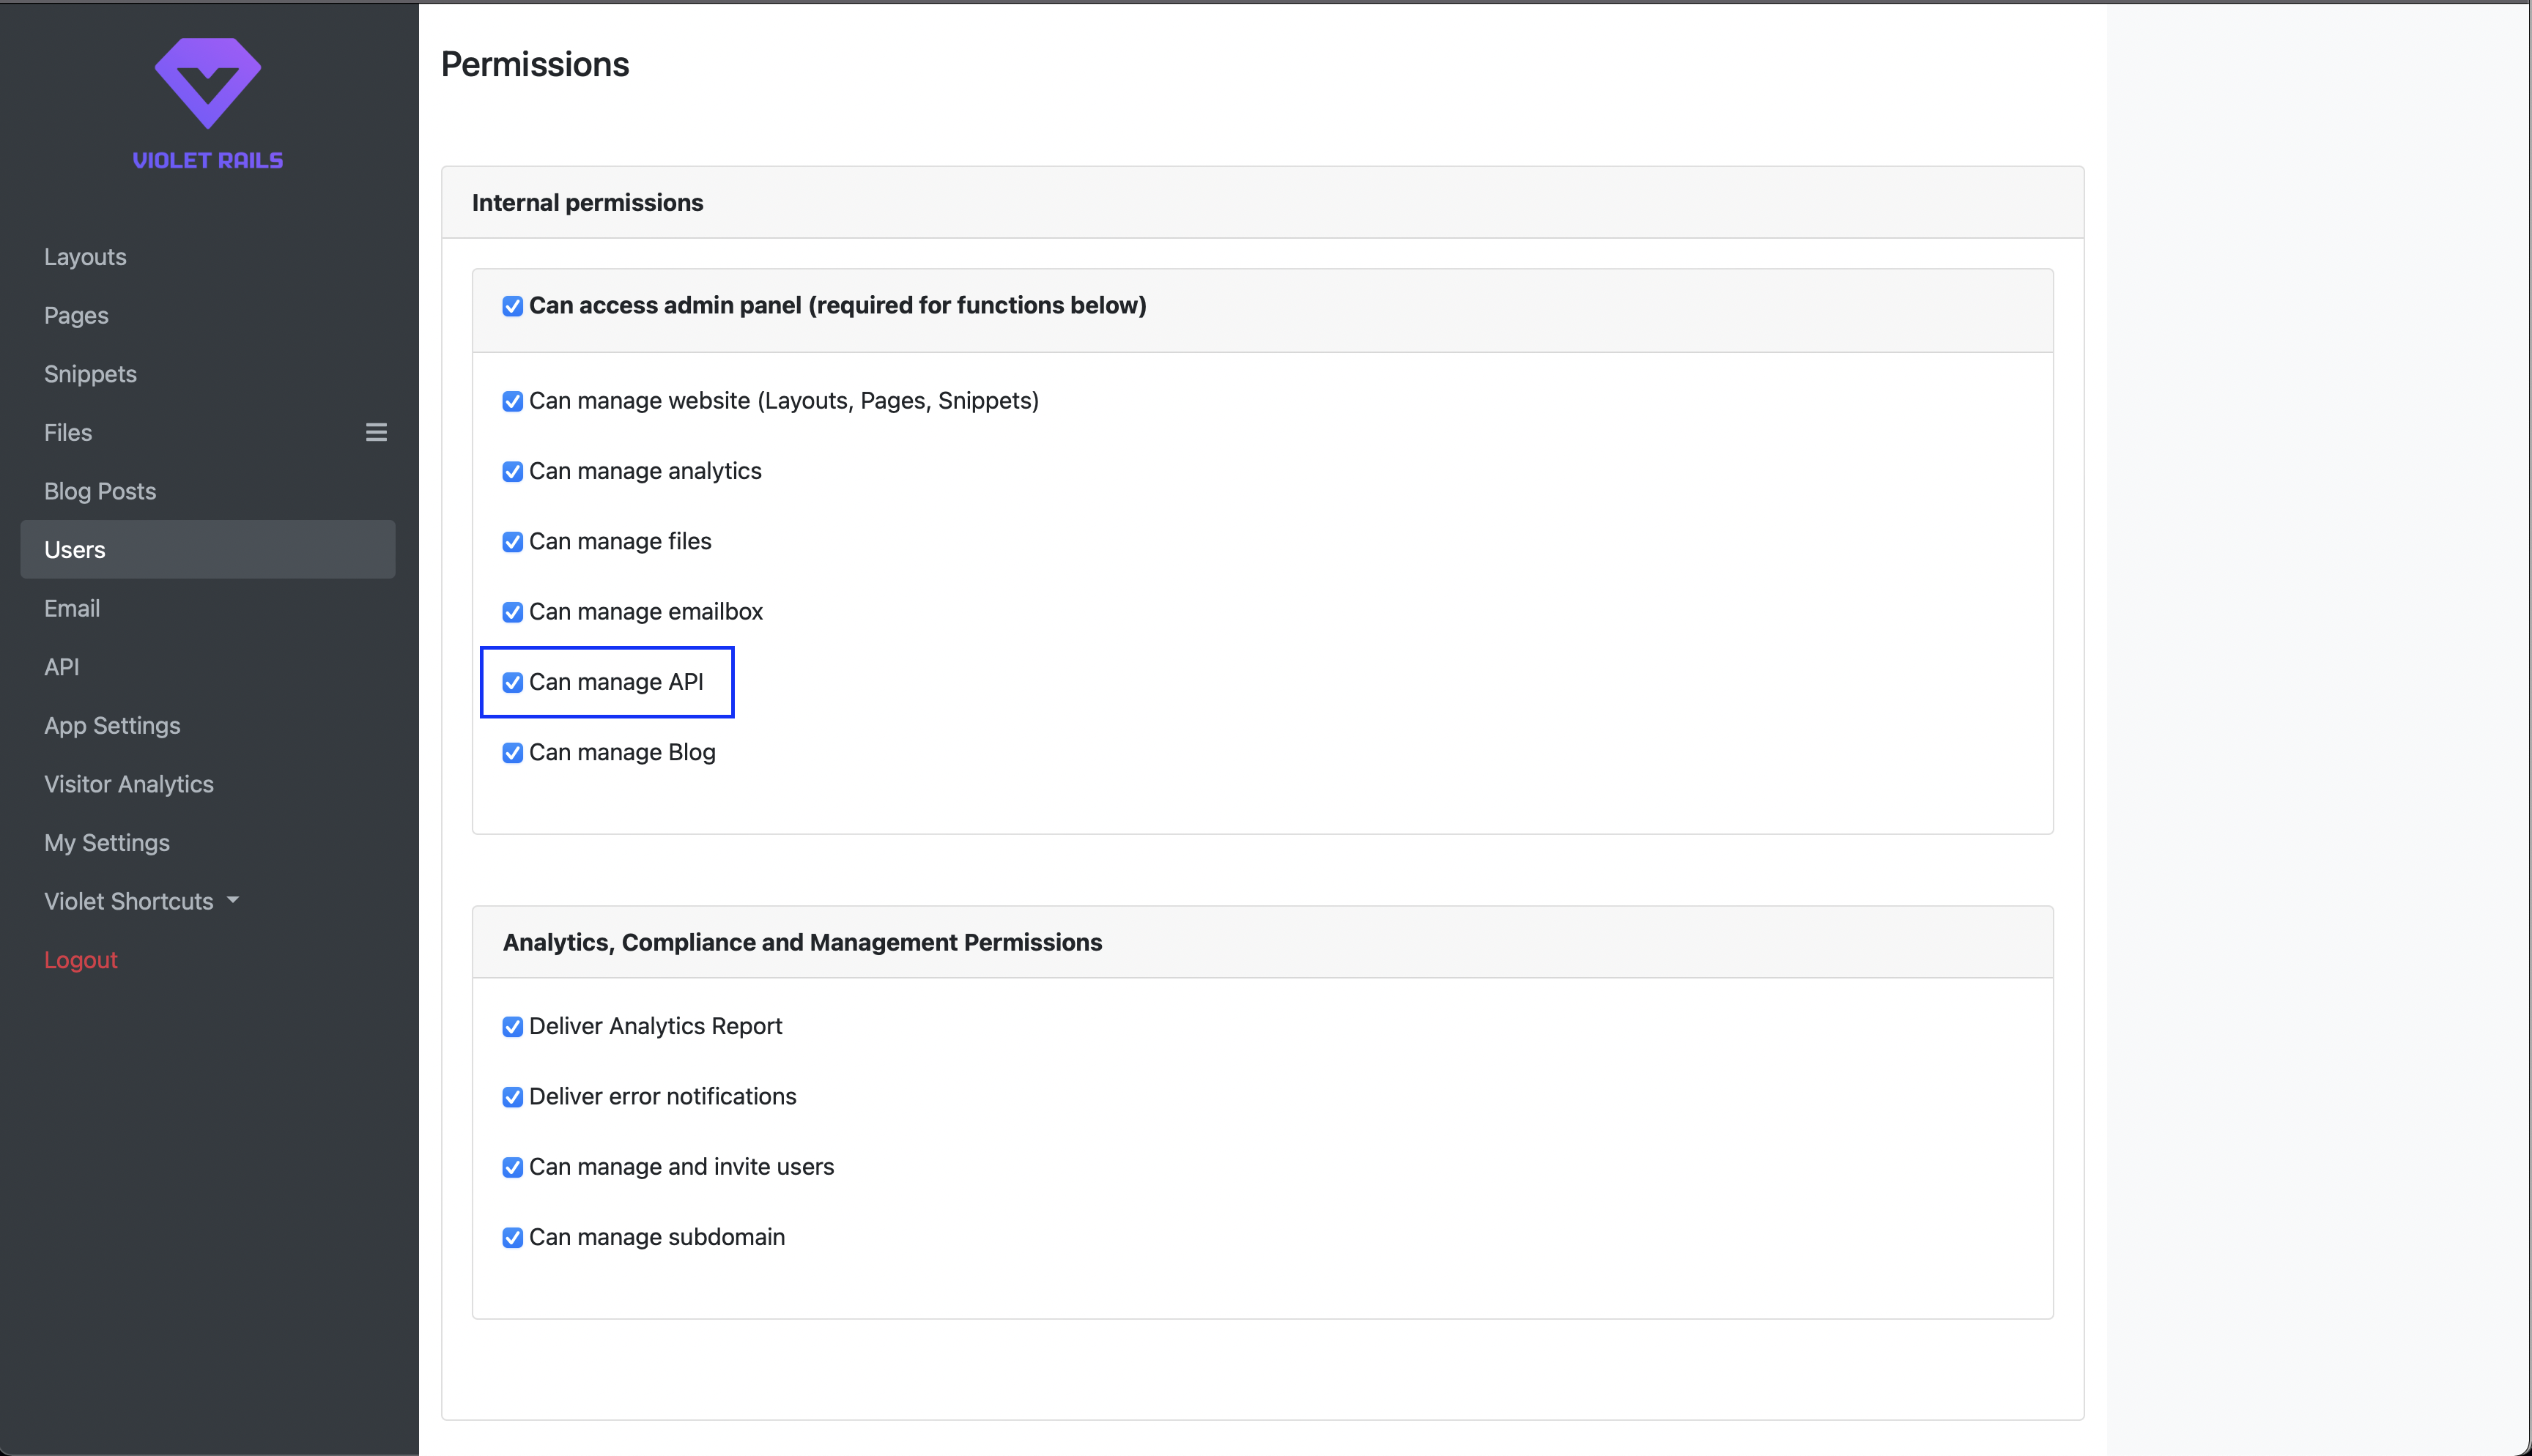Toggle Can manage analytics checkbox

[x=512, y=471]
